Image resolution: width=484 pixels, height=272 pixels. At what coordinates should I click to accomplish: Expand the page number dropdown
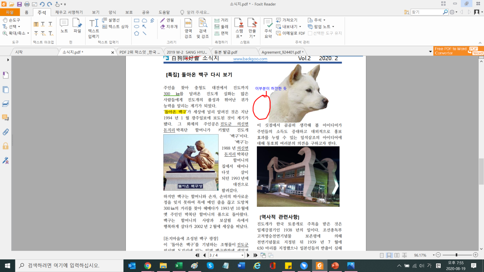tap(242, 255)
